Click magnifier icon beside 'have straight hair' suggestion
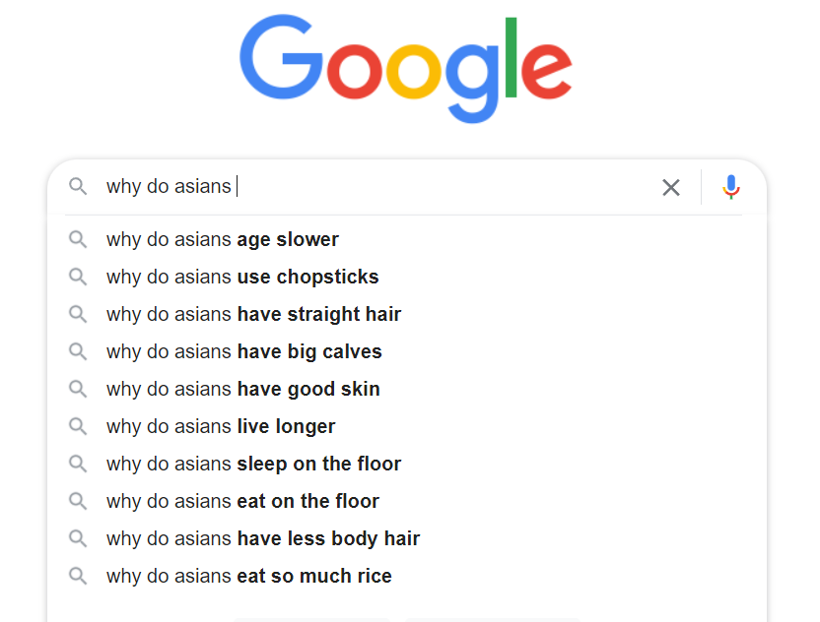Screen dimensions: 820x622 [78, 314]
